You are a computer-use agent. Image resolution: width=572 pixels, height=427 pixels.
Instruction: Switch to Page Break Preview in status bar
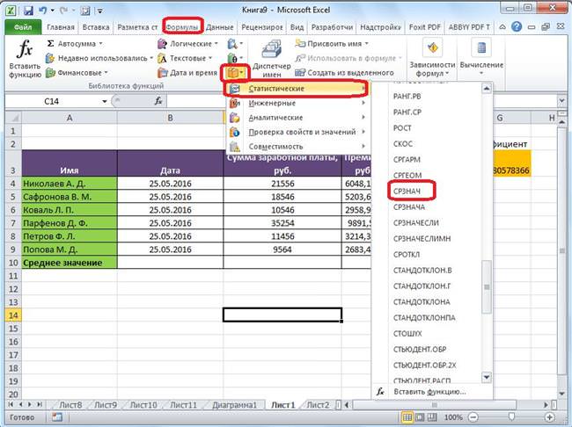[x=432, y=417]
